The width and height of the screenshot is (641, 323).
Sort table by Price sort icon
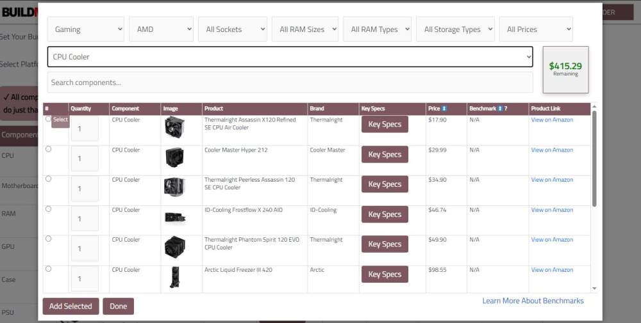444,109
